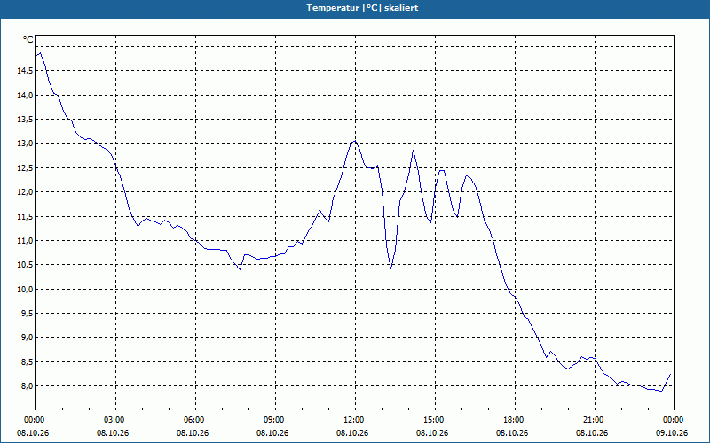Select the 06:00 time label
The height and width of the screenshot is (443, 710).
tap(195, 420)
